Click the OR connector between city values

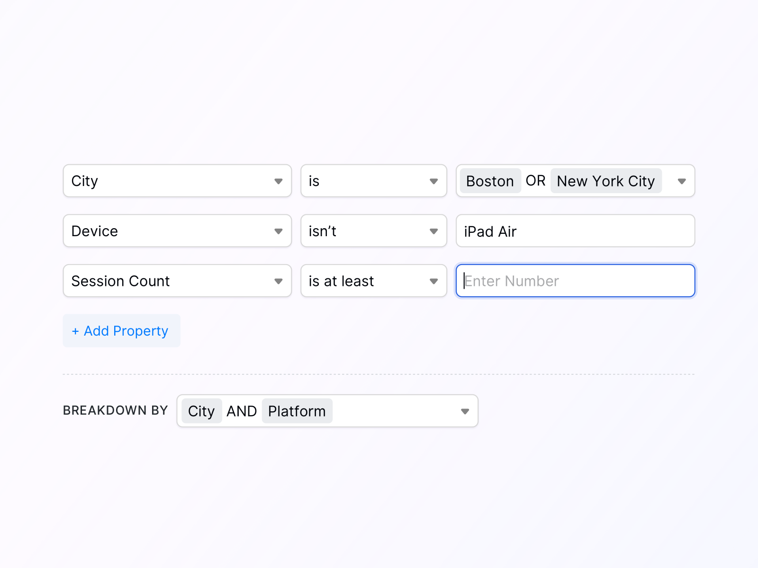point(535,181)
